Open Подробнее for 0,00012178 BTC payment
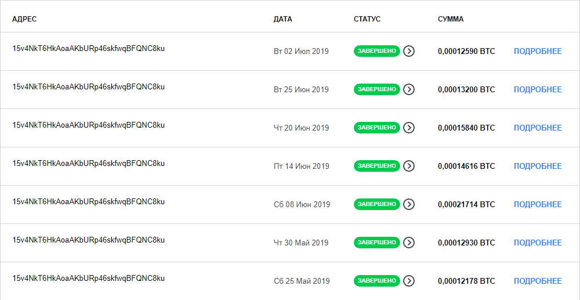 click(538, 281)
